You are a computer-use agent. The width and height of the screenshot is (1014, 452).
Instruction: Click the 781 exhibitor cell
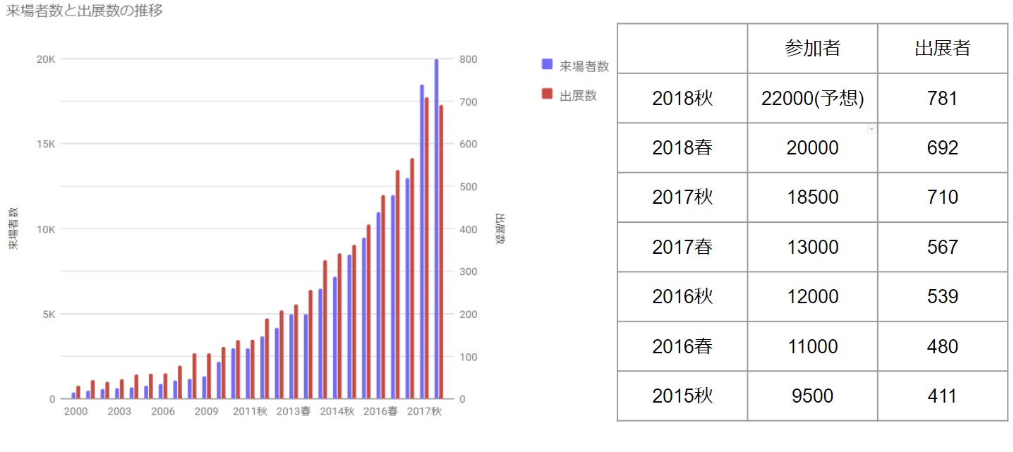[943, 98]
